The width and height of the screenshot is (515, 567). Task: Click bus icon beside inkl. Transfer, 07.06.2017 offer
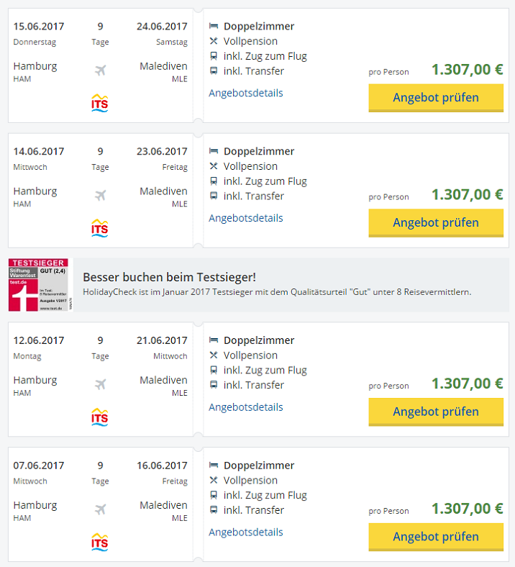[x=214, y=510]
